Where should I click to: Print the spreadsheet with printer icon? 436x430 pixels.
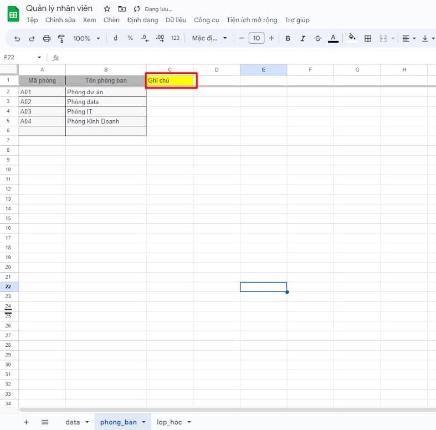[x=47, y=38]
